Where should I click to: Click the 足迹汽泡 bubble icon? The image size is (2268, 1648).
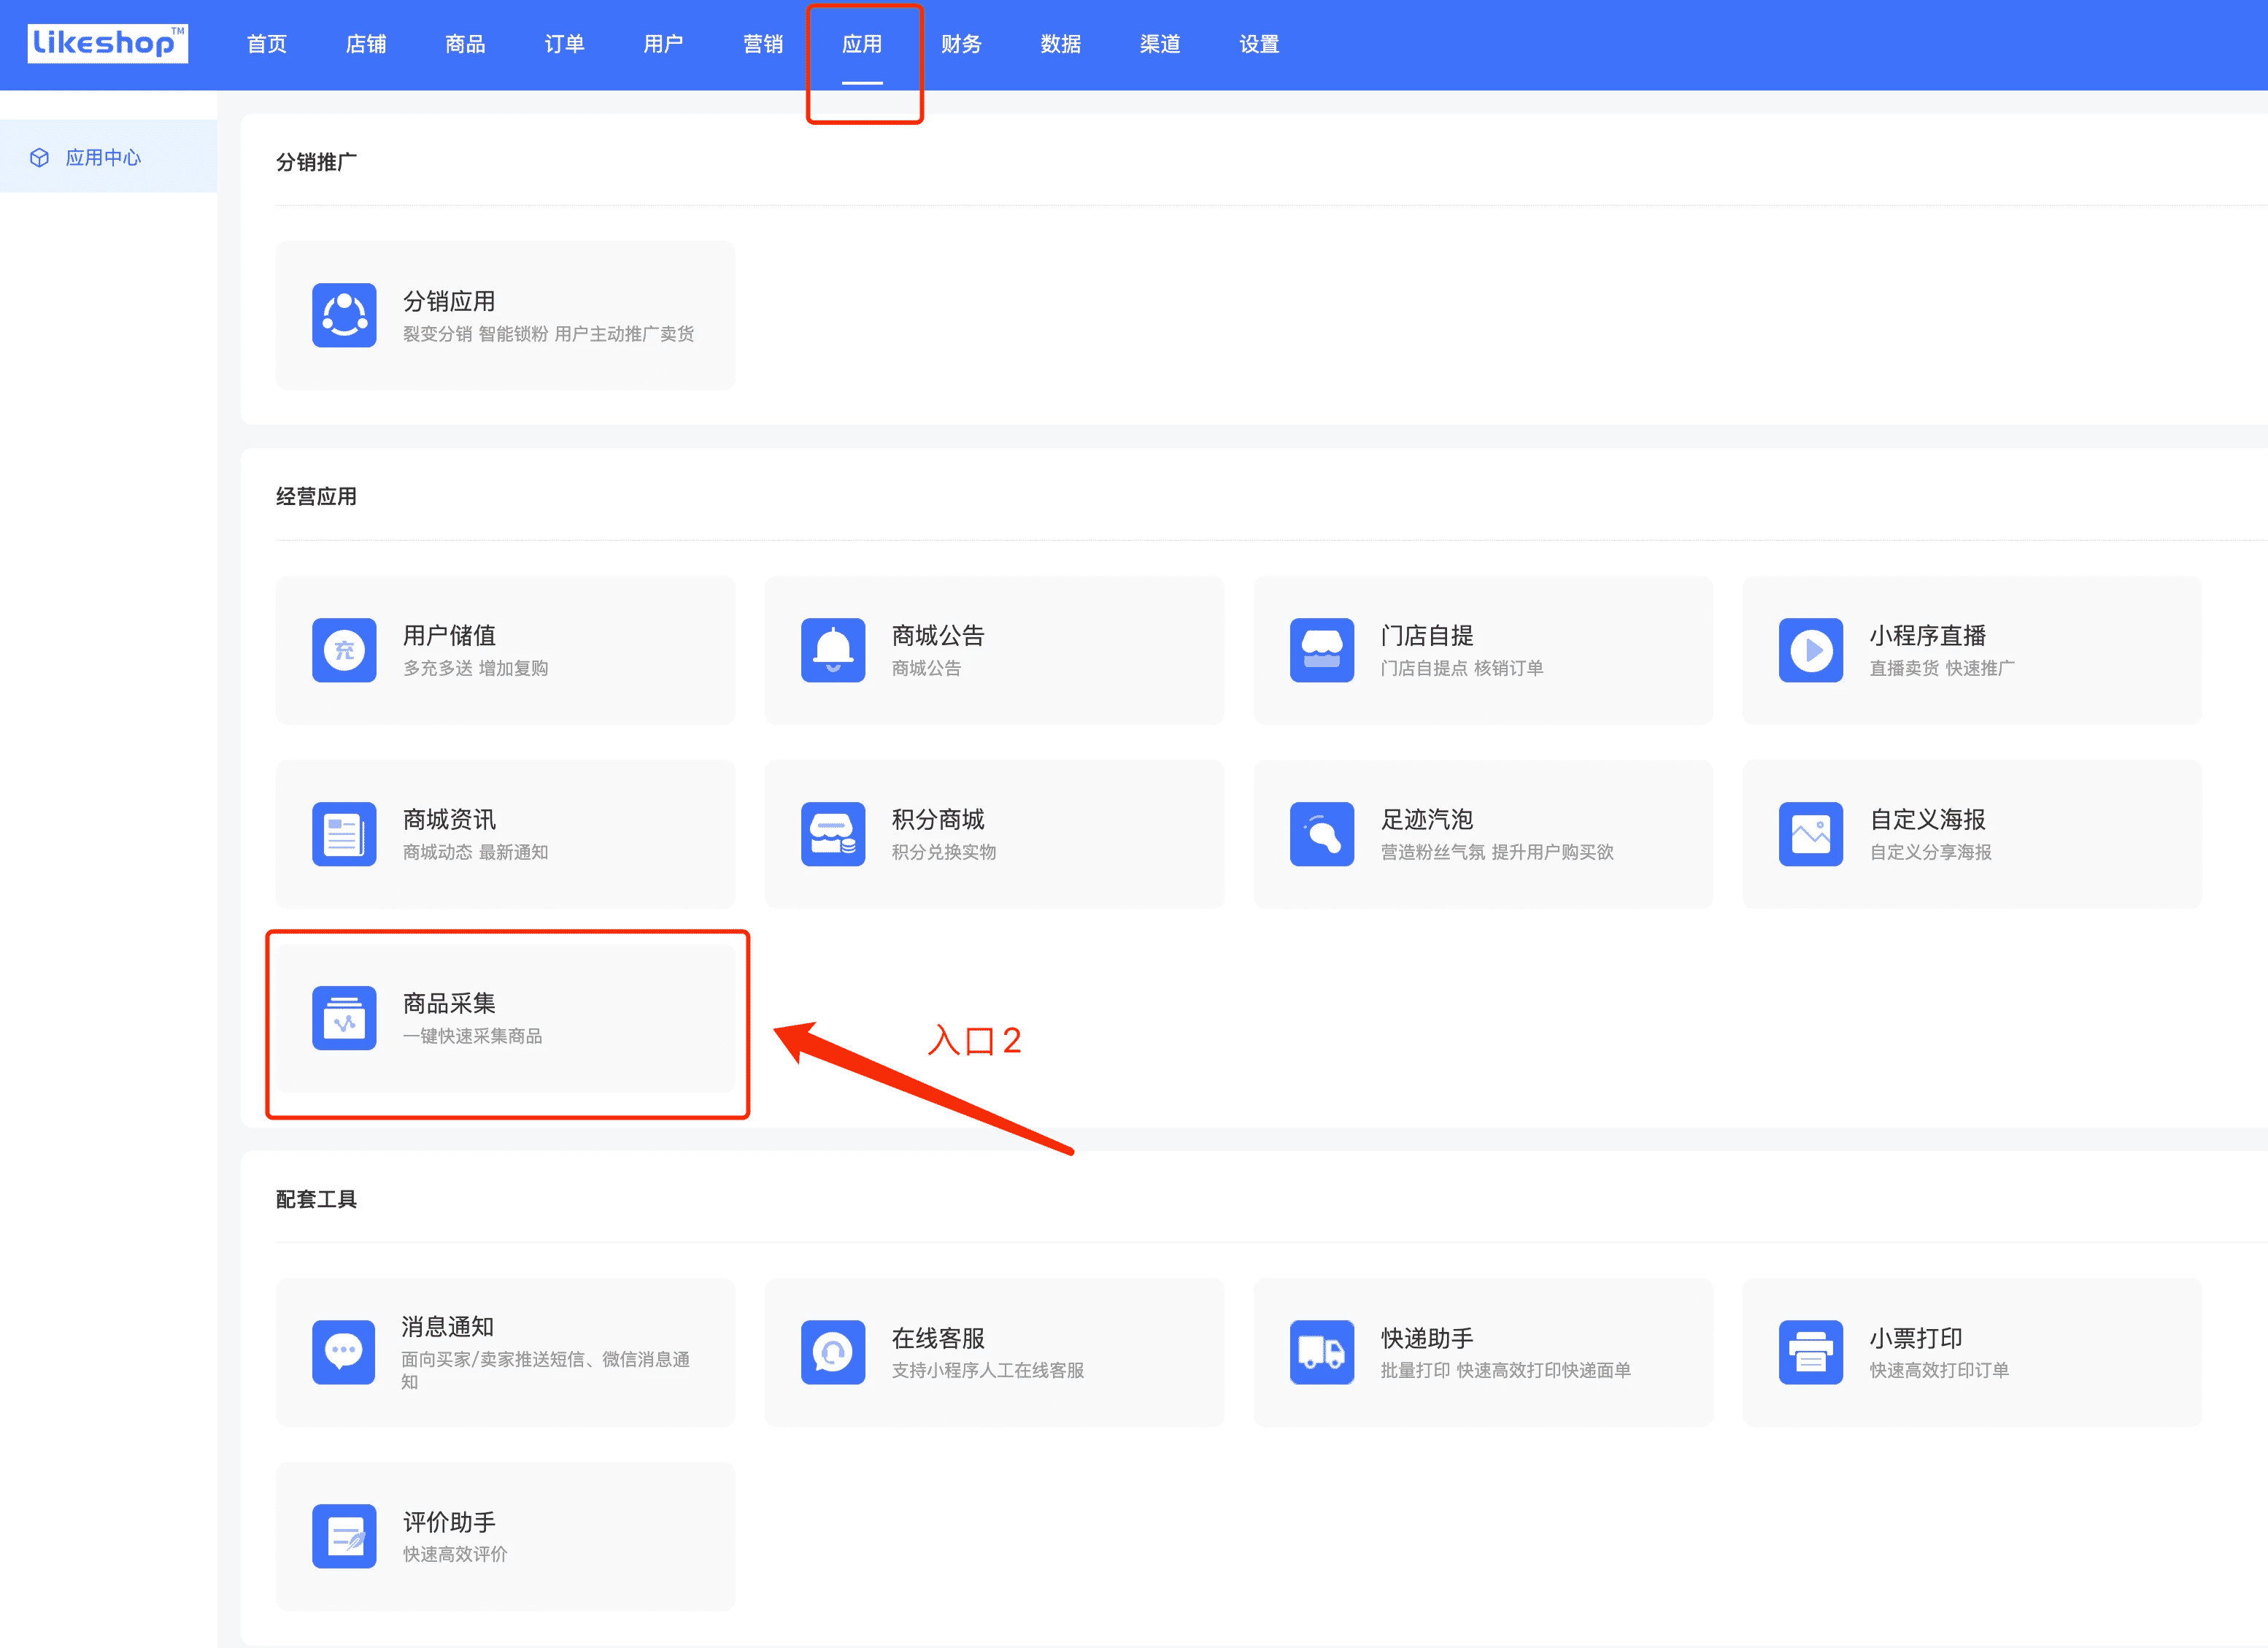click(x=1322, y=834)
